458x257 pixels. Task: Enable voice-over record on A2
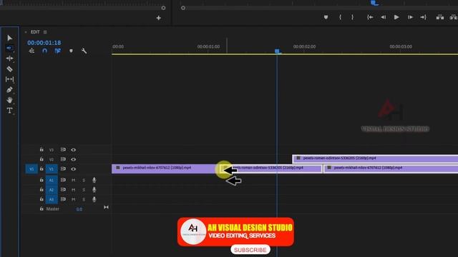click(x=94, y=190)
